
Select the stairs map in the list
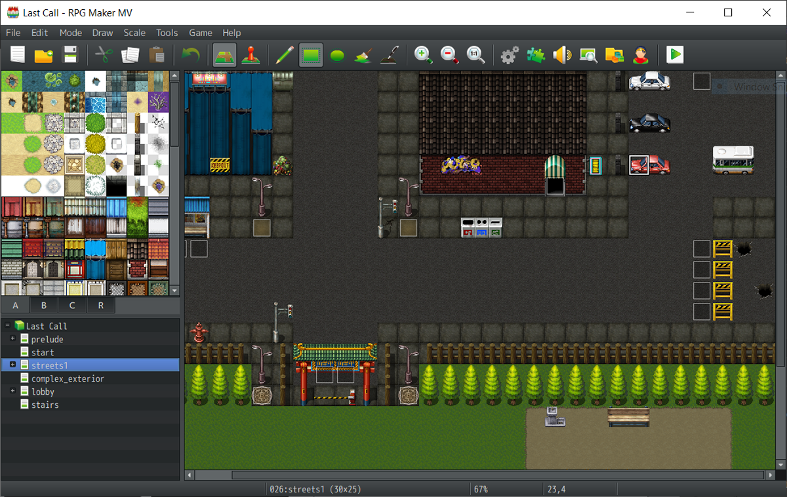tap(45, 405)
